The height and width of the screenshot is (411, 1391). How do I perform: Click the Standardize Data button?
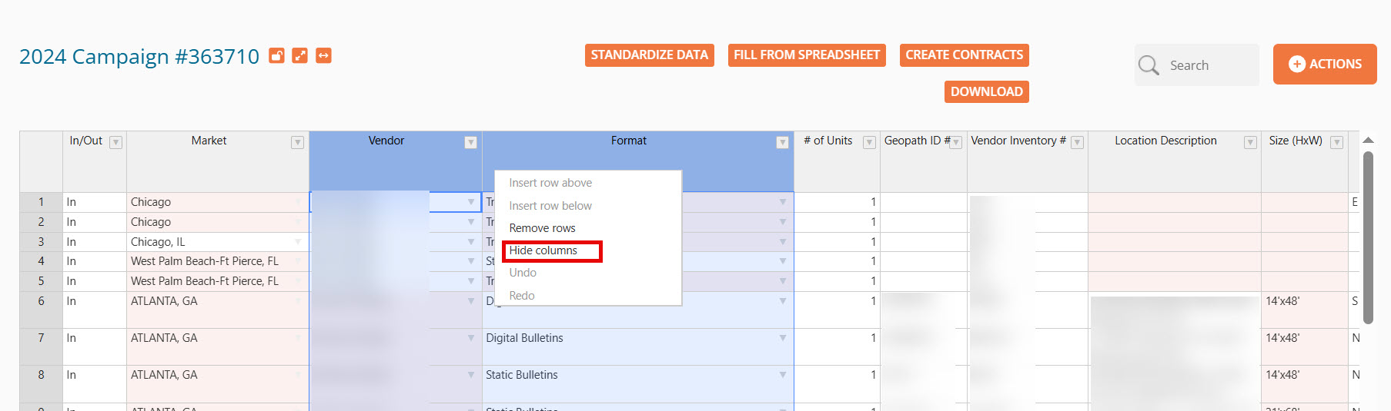point(649,55)
